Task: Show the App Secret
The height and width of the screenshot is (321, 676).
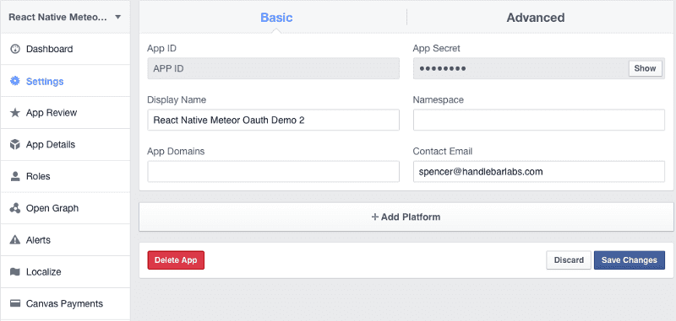Action: (645, 68)
